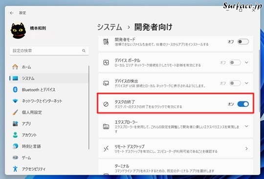Click the ターミナル title
The height and width of the screenshot is (179, 264).
(x=122, y=166)
